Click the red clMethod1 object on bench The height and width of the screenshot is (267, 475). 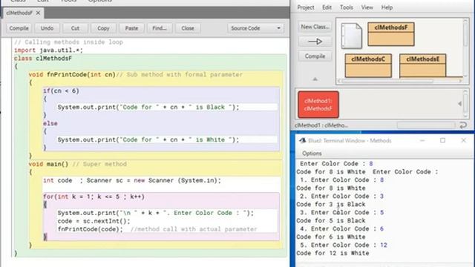[x=318, y=105]
